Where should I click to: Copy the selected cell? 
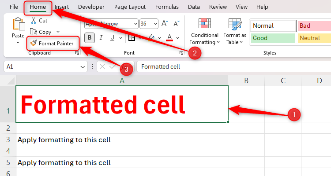(41, 32)
